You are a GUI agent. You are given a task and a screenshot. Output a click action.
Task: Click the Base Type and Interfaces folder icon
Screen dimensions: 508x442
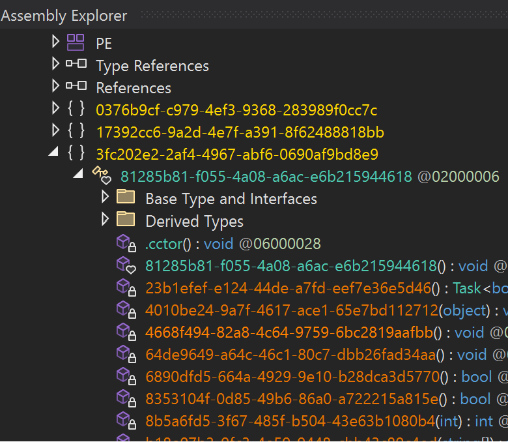126,198
